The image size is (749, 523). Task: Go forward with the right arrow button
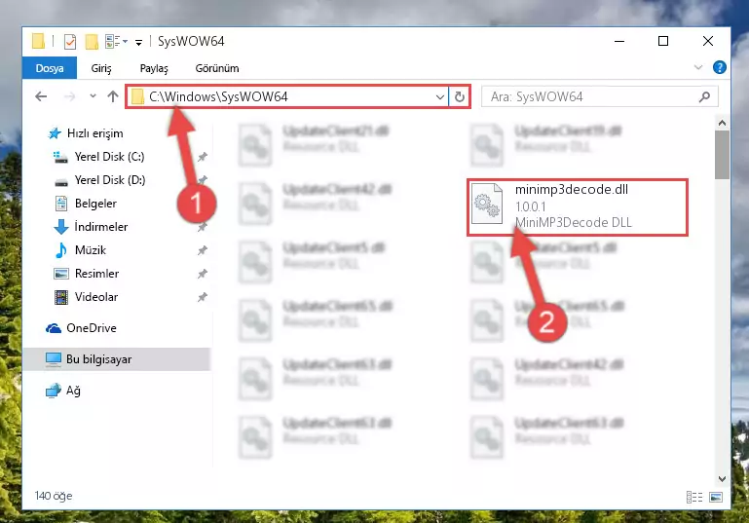70,97
